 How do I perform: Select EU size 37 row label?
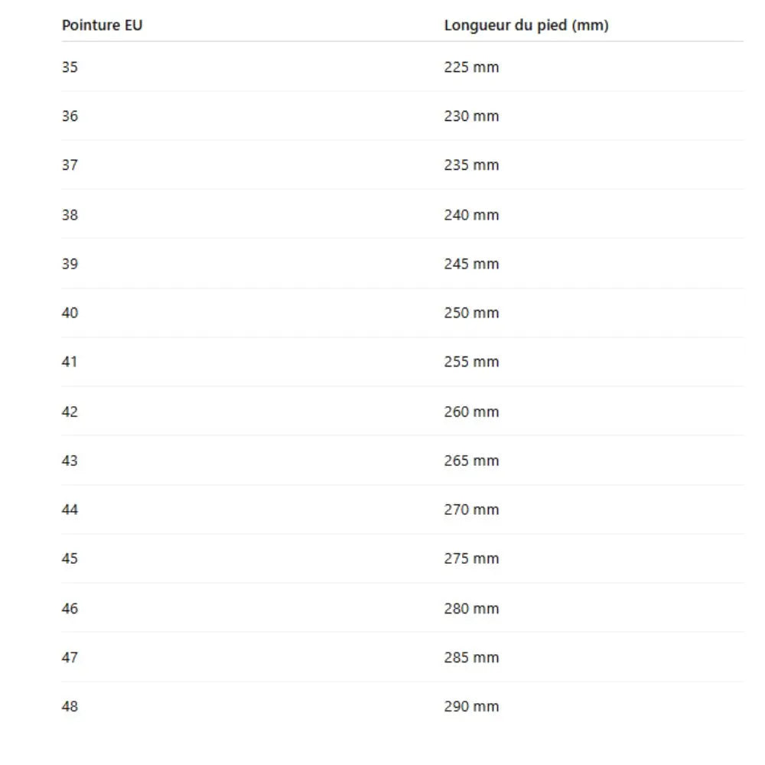70,165
